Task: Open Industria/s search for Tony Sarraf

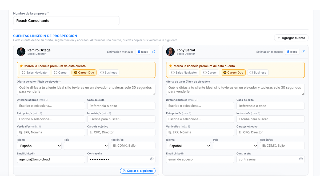Action: pos(270,119)
